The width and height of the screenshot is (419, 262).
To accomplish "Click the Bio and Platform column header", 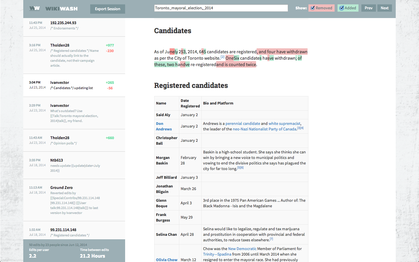I will pos(255,103).
